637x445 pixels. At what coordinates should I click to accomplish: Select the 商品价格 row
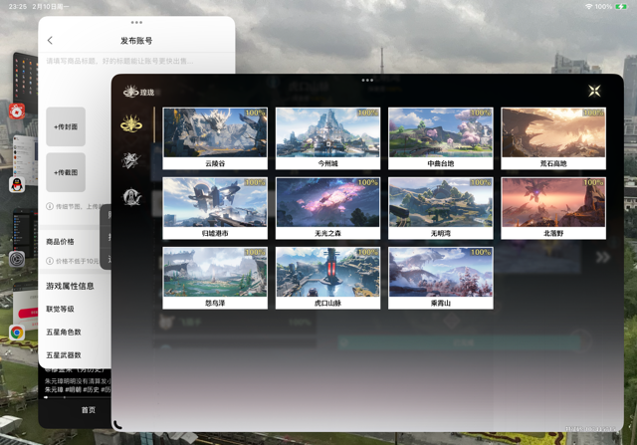(75, 241)
